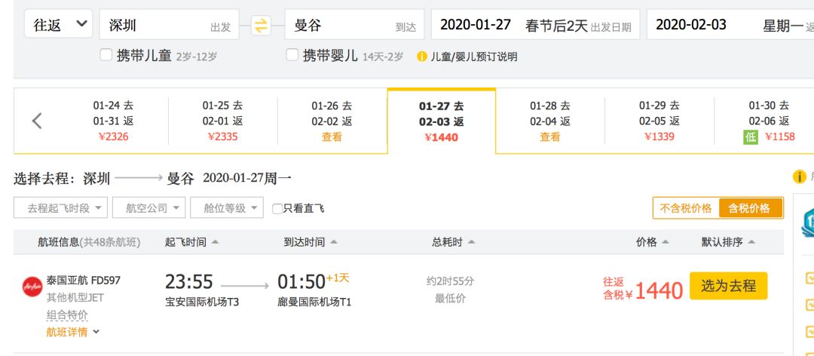Screen dimensions: 814x356
Task: Click the AirAsia airline logo
Action: (32, 287)
